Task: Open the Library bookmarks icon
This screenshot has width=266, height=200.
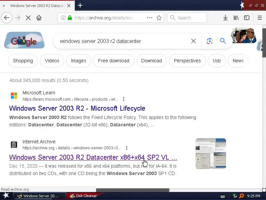Action: (x=236, y=18)
